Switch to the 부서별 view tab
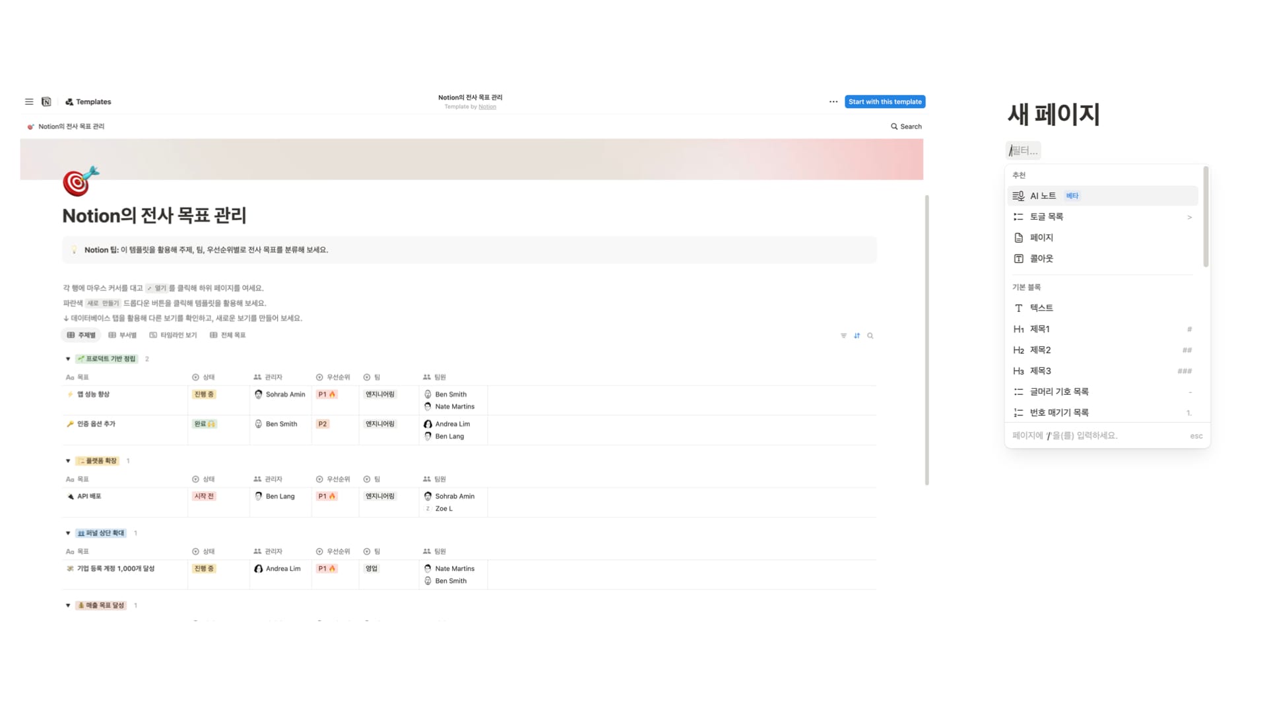The width and height of the screenshot is (1267, 712). 122,335
